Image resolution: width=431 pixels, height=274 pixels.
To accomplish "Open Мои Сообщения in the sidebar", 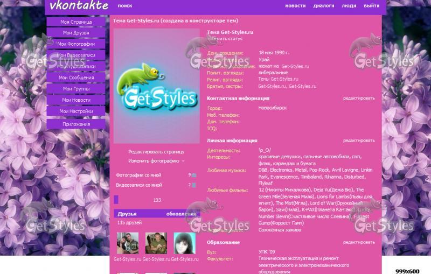I will click(76, 78).
